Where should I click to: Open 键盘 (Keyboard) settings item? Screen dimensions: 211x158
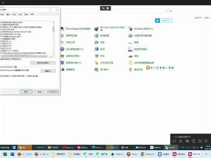[x=133, y=43]
